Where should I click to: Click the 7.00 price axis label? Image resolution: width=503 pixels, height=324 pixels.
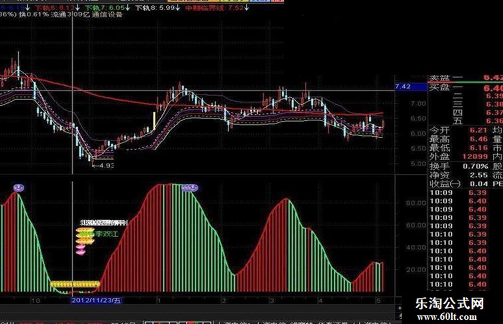tap(418, 104)
